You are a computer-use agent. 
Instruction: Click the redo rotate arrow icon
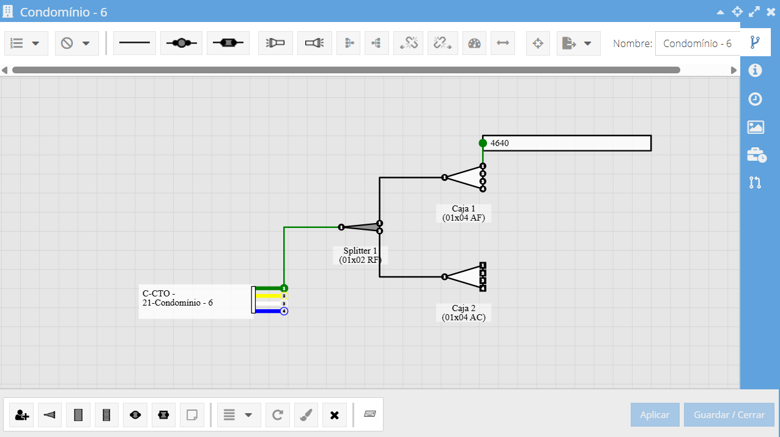click(x=278, y=415)
